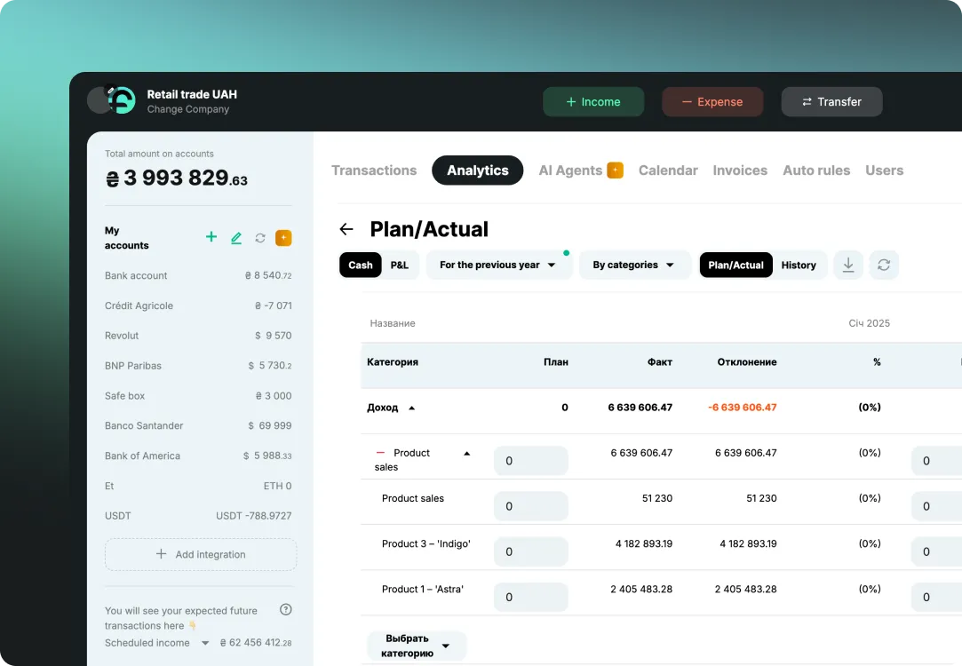
Task: Switch to Cash view
Action: 360,265
